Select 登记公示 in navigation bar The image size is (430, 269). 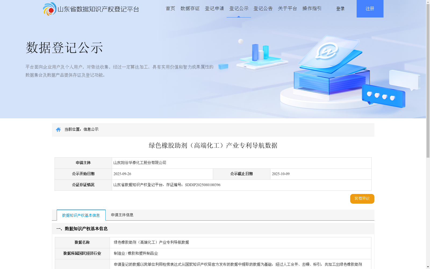click(x=239, y=9)
